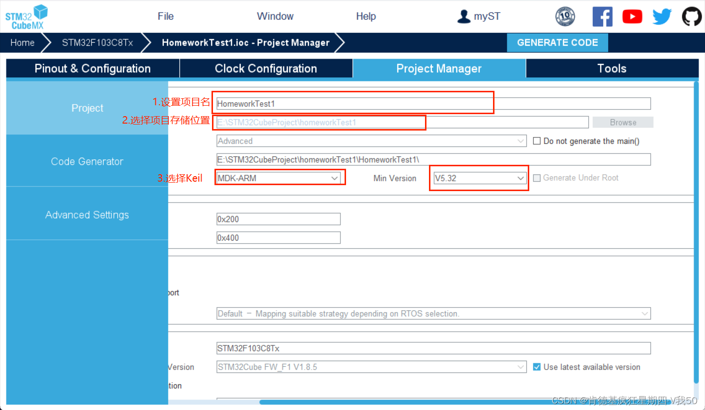Open the MDK-ARM toolchain dropdown
Image resolution: width=705 pixels, height=410 pixels.
click(x=279, y=178)
